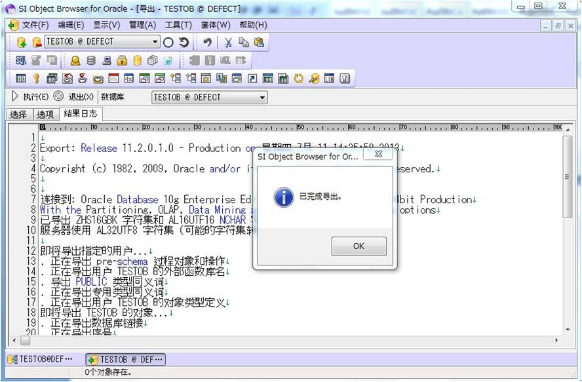Click the copy icon
This screenshot has width=582, height=382.
(x=244, y=43)
